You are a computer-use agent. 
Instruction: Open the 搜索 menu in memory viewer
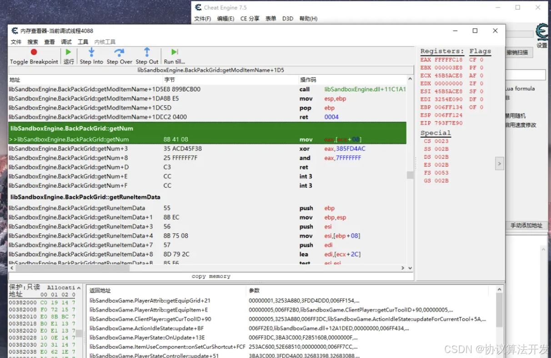pyautogui.click(x=33, y=42)
